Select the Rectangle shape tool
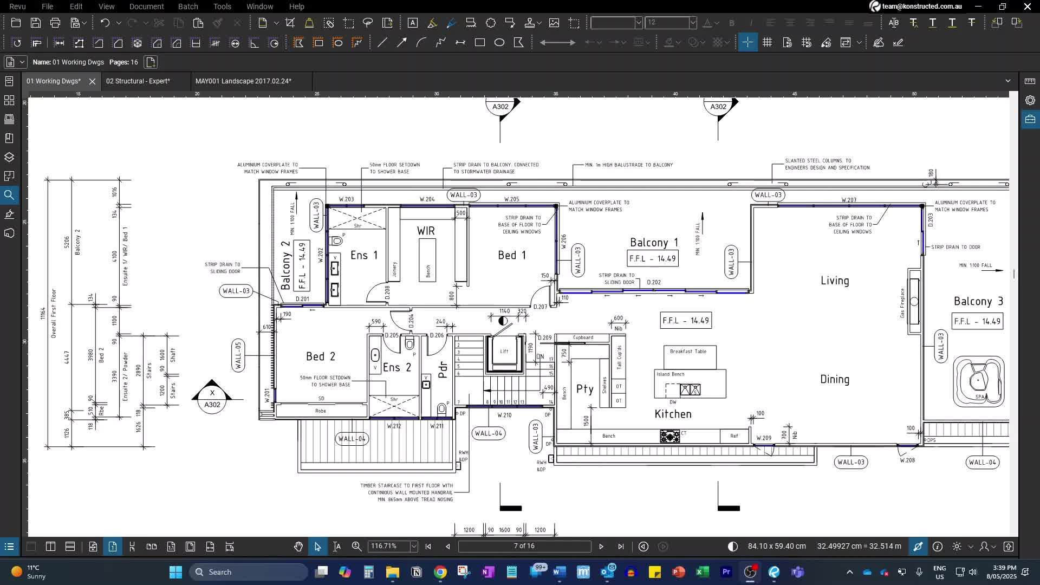The height and width of the screenshot is (585, 1040). pos(480,43)
